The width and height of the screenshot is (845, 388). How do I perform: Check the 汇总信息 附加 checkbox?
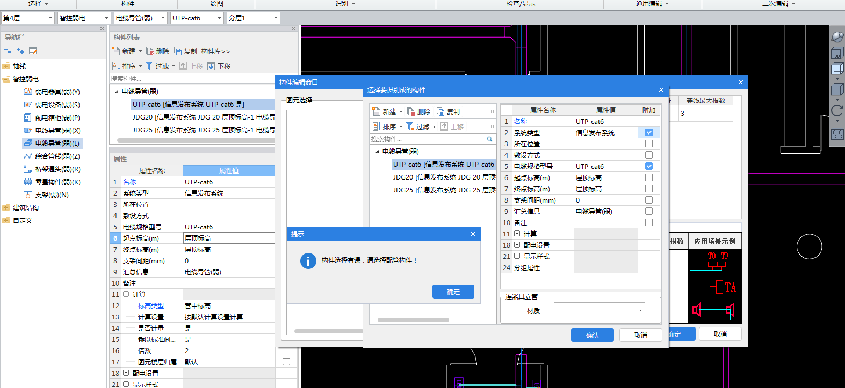tap(649, 211)
